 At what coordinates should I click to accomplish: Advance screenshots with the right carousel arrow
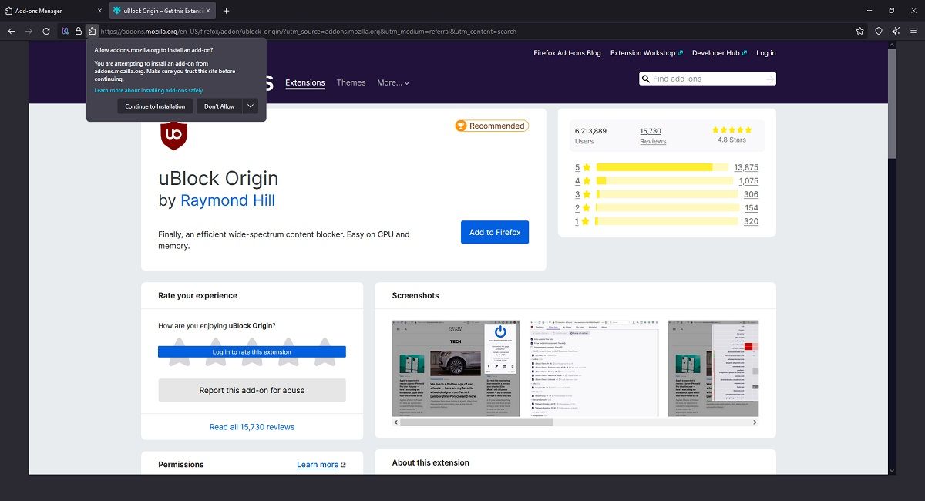pos(755,422)
